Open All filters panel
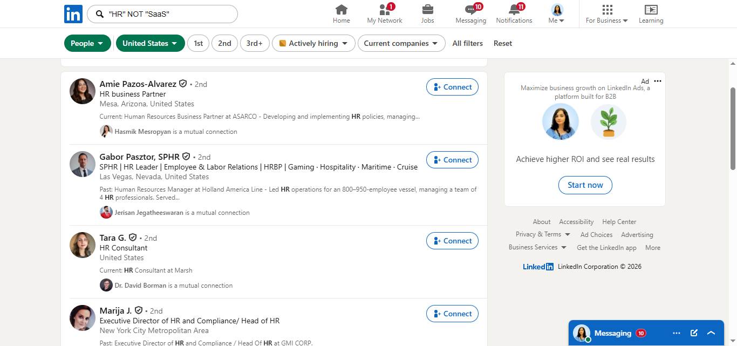The width and height of the screenshot is (737, 346). (x=467, y=43)
